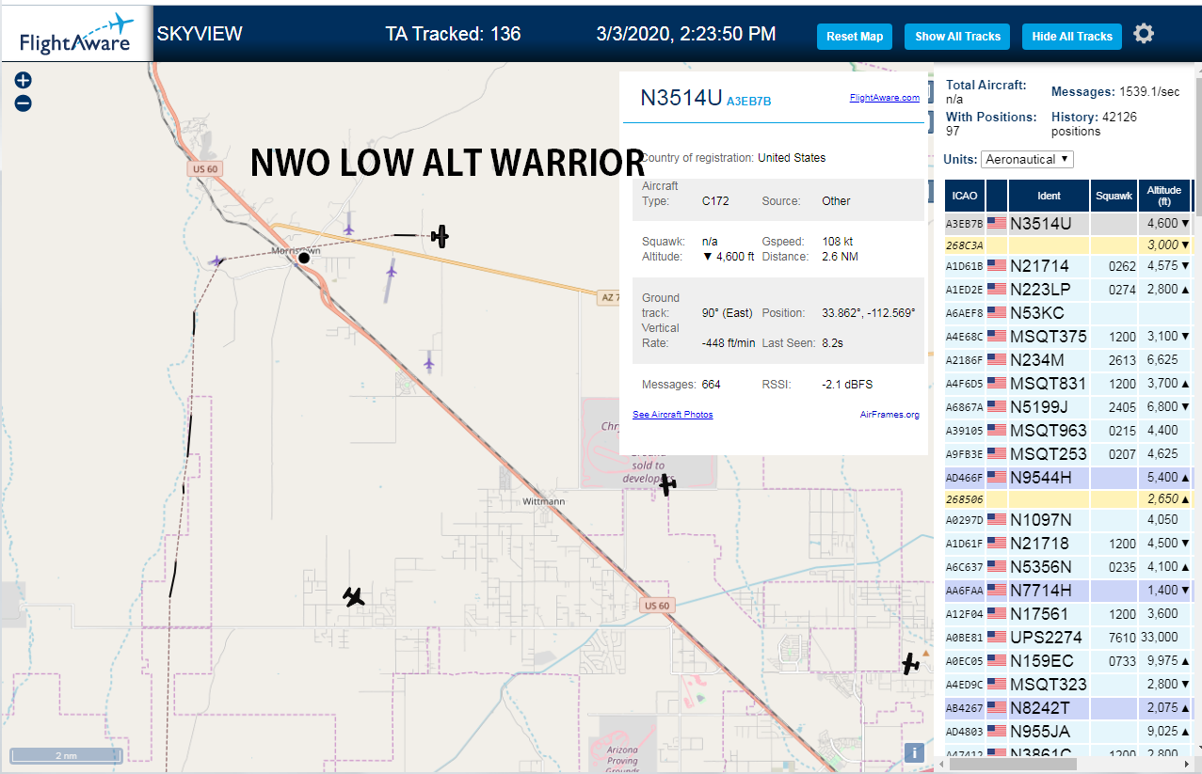This screenshot has width=1202, height=774.
Task: Click the purple aircraft icon west of Morristown
Action: [218, 261]
